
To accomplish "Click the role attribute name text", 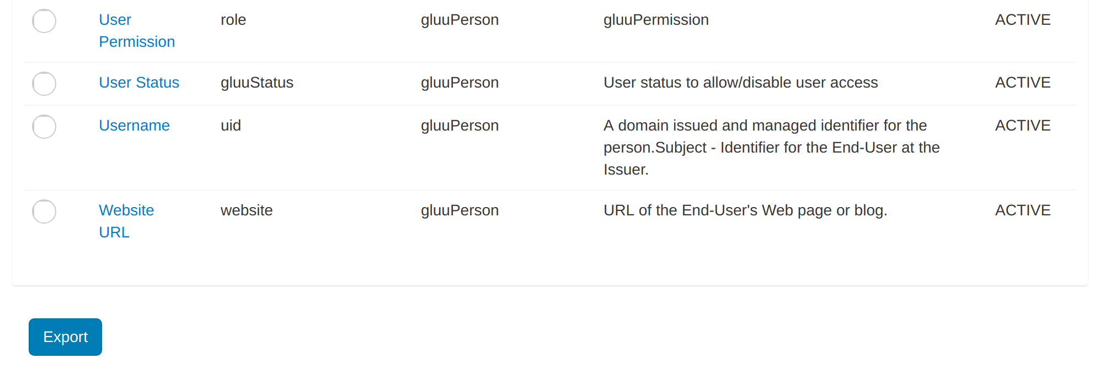I will [233, 19].
